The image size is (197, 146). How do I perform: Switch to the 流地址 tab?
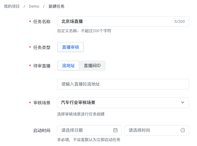(69, 66)
